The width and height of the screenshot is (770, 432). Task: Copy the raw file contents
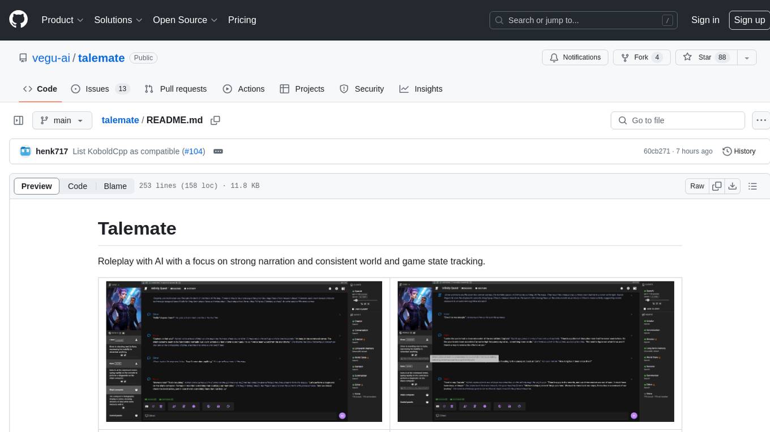717,186
